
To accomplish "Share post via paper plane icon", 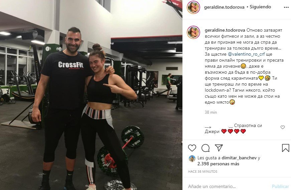I will coord(219,148).
